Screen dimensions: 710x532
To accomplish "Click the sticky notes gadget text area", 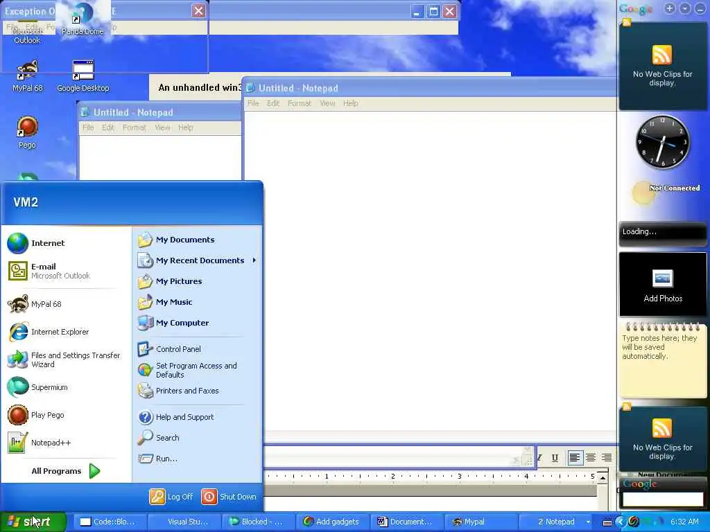I will pos(662,362).
